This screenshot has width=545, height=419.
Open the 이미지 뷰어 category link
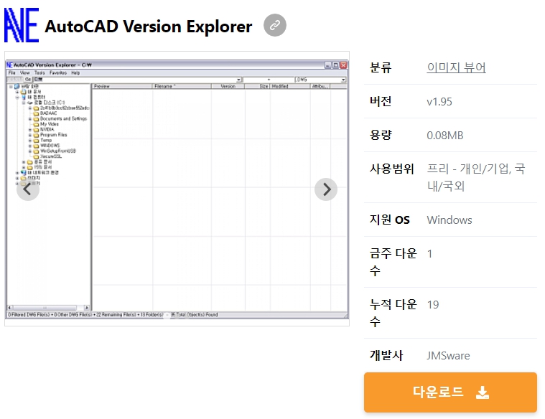(456, 67)
